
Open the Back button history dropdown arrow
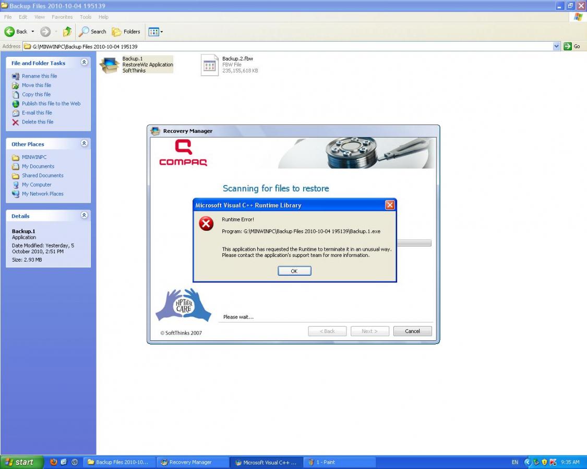pyautogui.click(x=32, y=32)
